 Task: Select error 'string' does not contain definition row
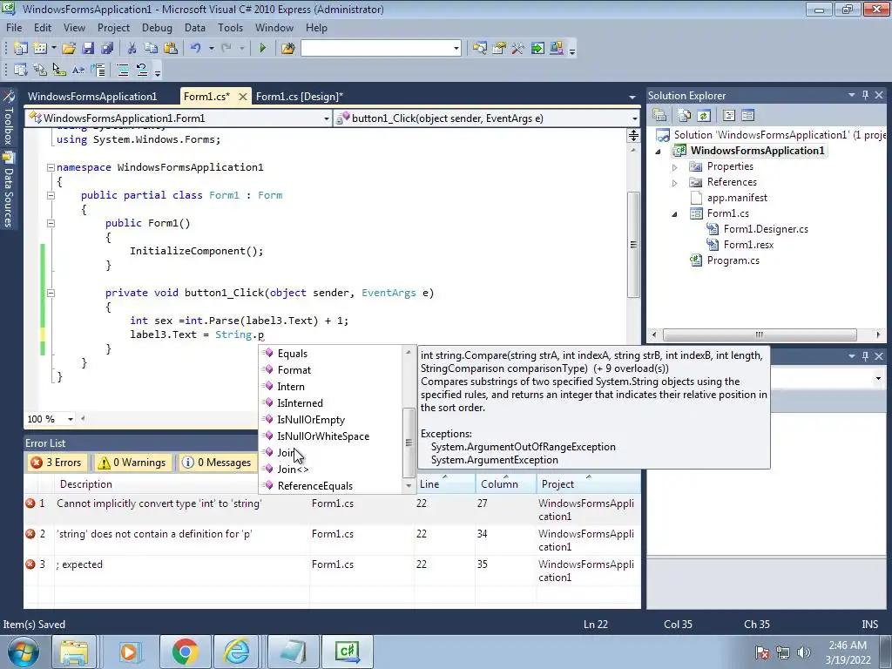332,540
